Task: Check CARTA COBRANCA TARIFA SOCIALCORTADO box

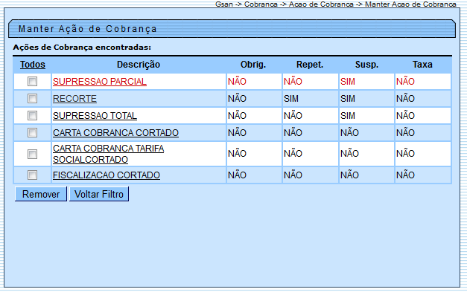Action: [32, 154]
